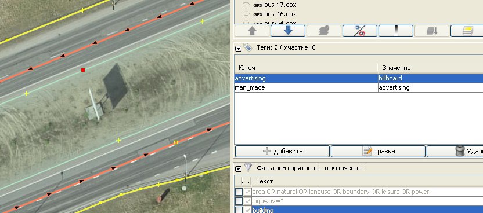Image resolution: width=483 pixels, height=213 pixels.
Task: Click the greyed-out merge layers button
Action: click(324, 31)
